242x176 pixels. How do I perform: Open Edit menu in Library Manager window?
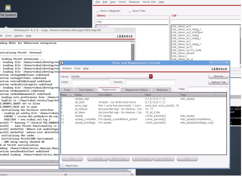click(105, 2)
